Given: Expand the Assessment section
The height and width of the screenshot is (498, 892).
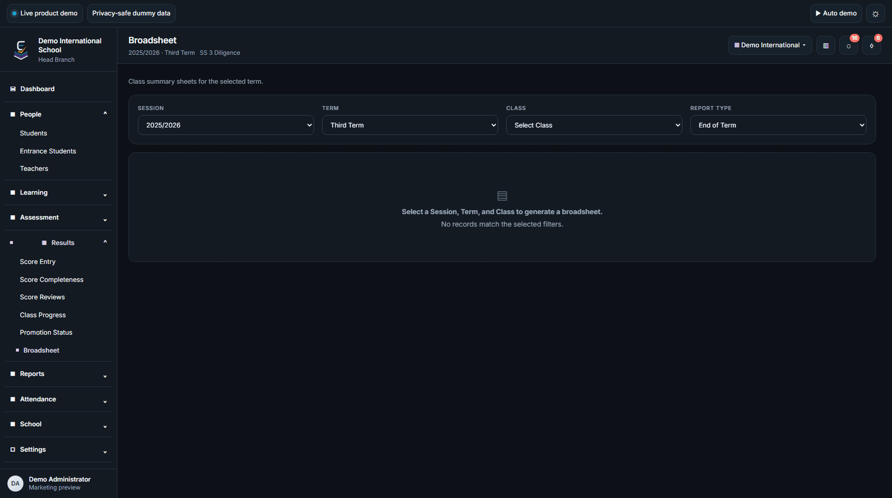Looking at the screenshot, I should coord(58,218).
